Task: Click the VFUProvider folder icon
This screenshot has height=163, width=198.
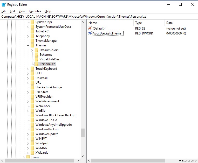Action: click(32, 97)
